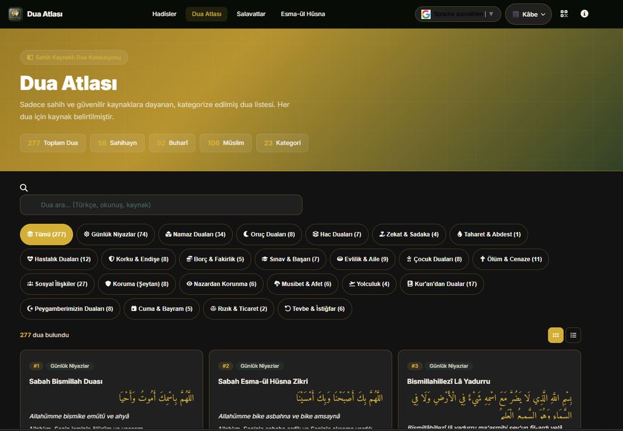Expand the Sprache auswählen language dropdown
The width and height of the screenshot is (623, 431).
458,14
